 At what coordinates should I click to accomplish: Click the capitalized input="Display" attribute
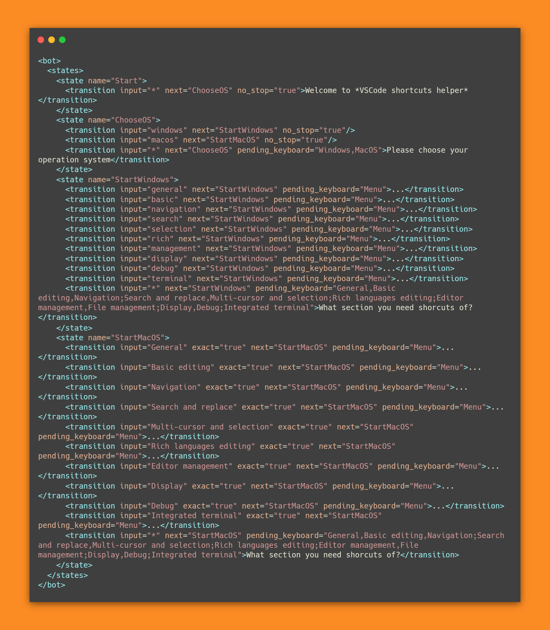153,486
